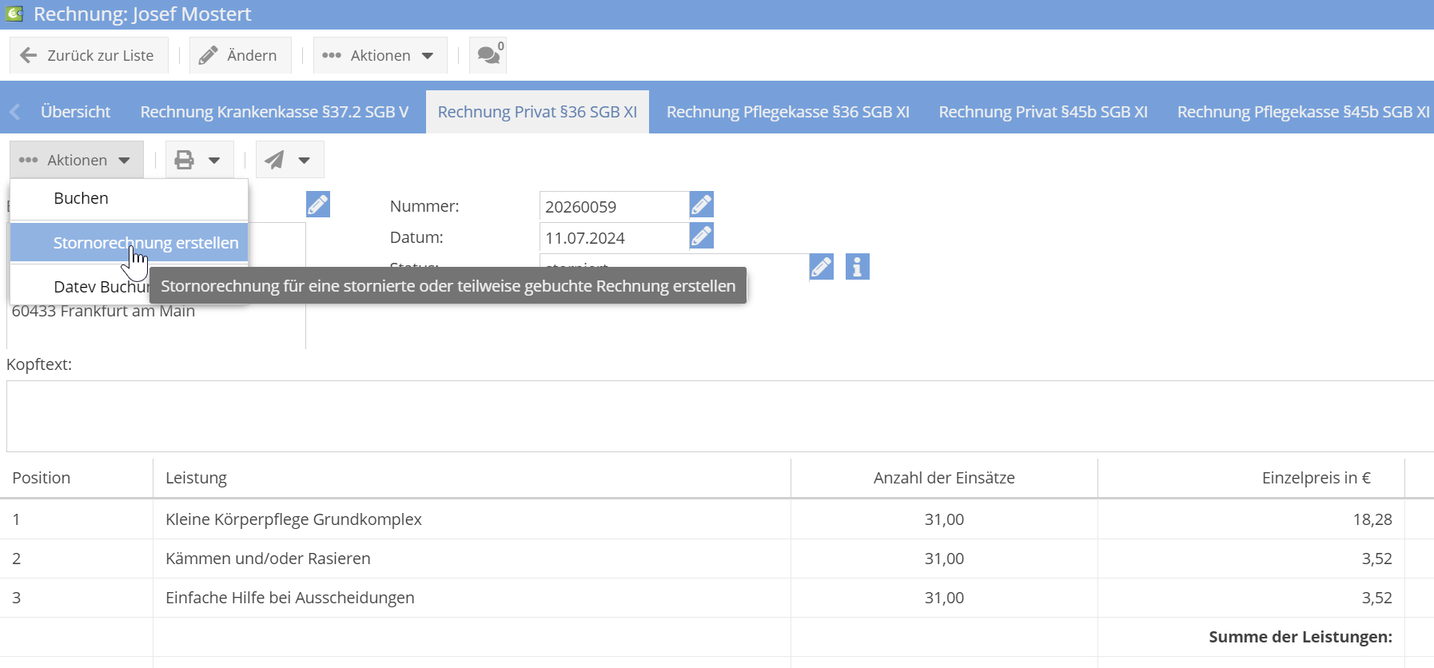Open the blue info icon beside Status
The width and height of the screenshot is (1434, 668).
[x=857, y=267]
